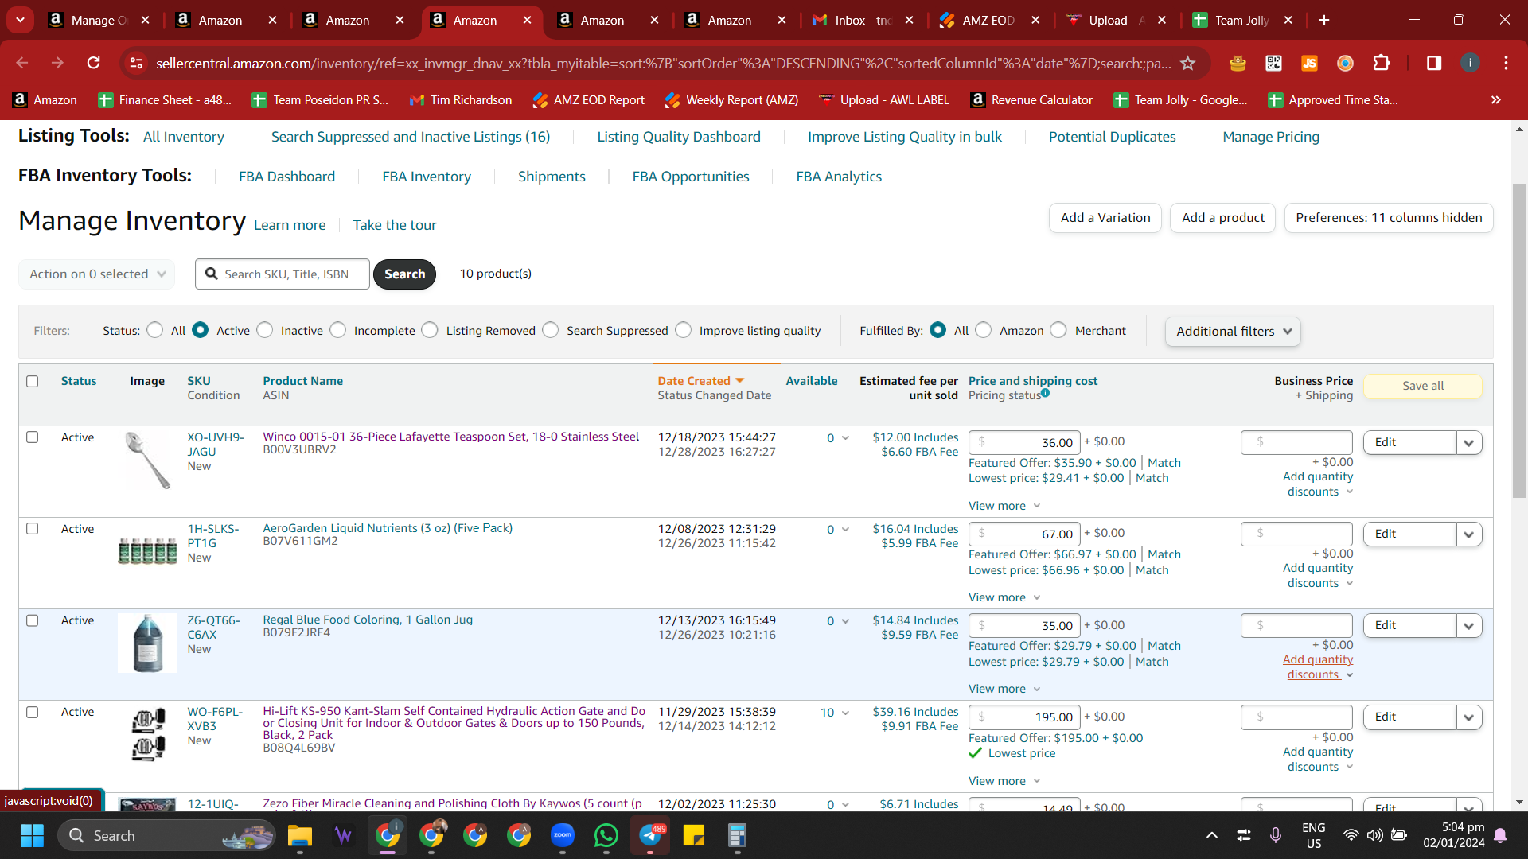This screenshot has height=859, width=1528.
Task: Show hidden system tray icons
Action: (x=1211, y=835)
